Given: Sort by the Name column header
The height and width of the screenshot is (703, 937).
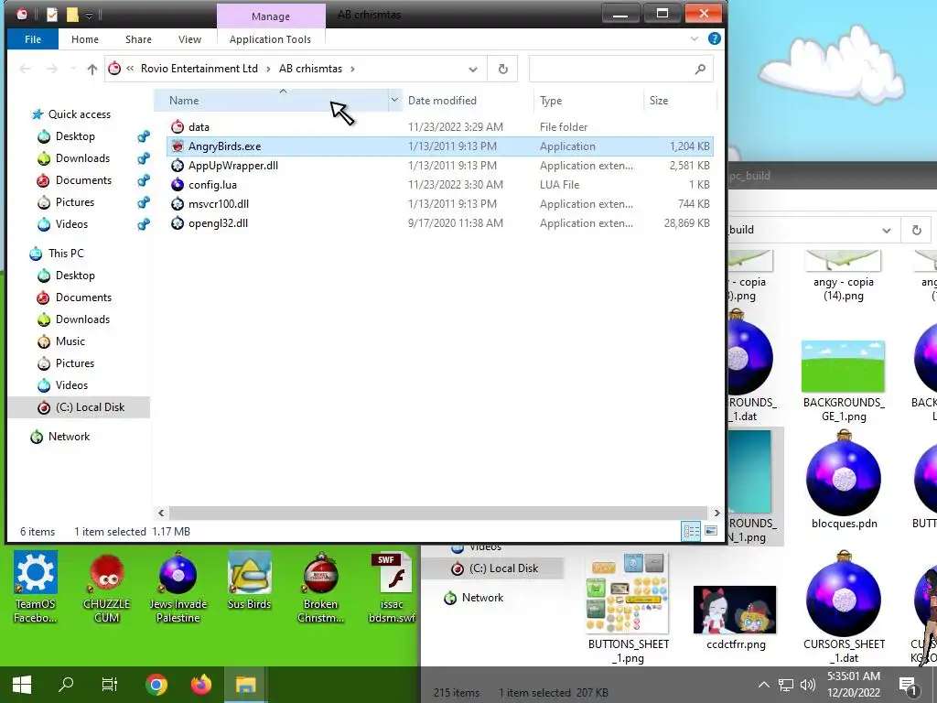Looking at the screenshot, I should click(x=270, y=101).
